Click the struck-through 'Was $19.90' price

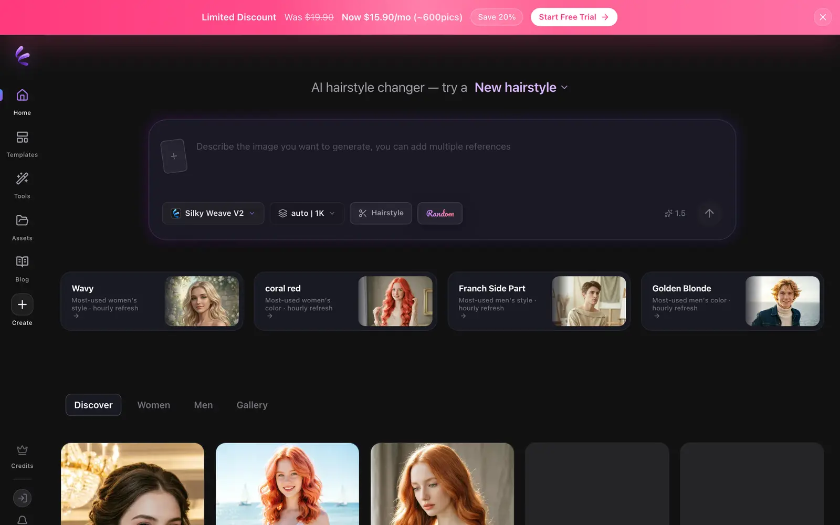[x=309, y=17]
